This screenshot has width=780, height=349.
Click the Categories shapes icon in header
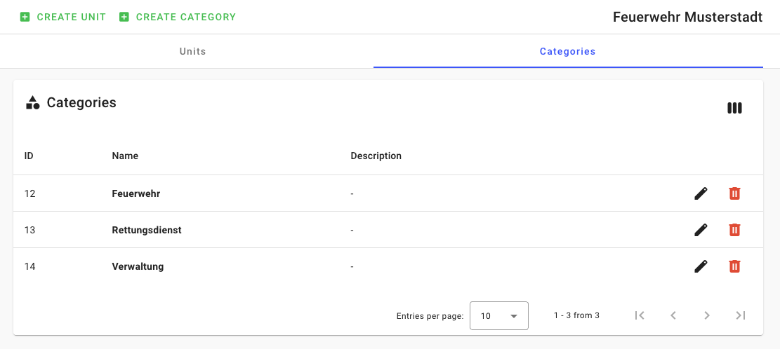pos(32,103)
